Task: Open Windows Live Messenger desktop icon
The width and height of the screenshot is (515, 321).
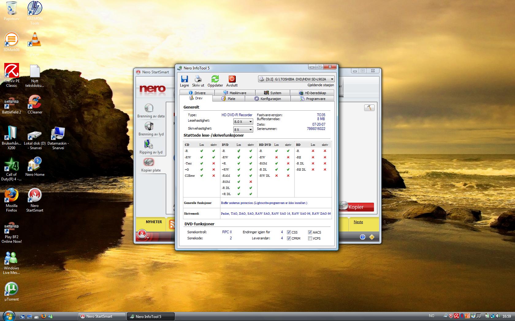Action: [11, 263]
